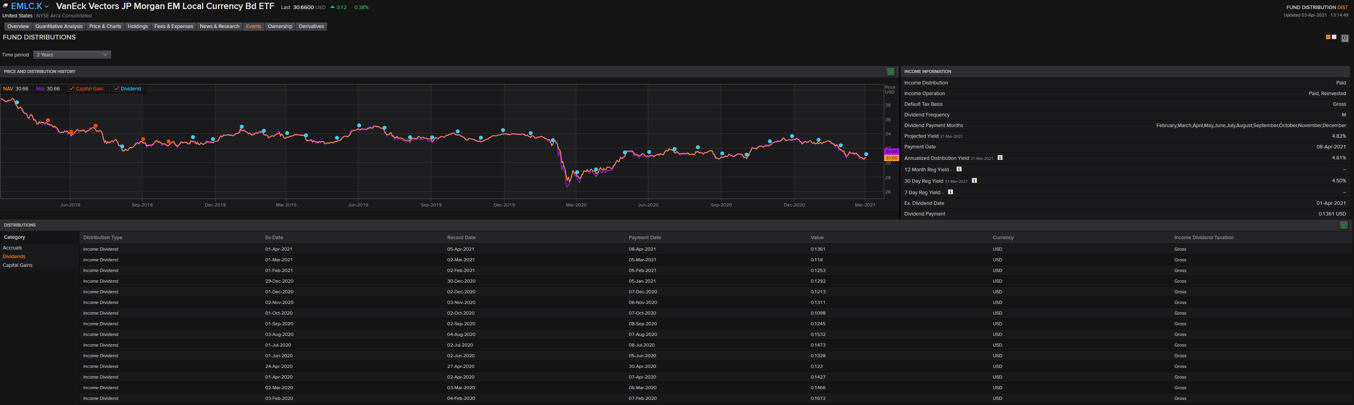Click the Mar-2020 label on the chart axis
Image resolution: width=1354 pixels, height=405 pixels.
576,205
